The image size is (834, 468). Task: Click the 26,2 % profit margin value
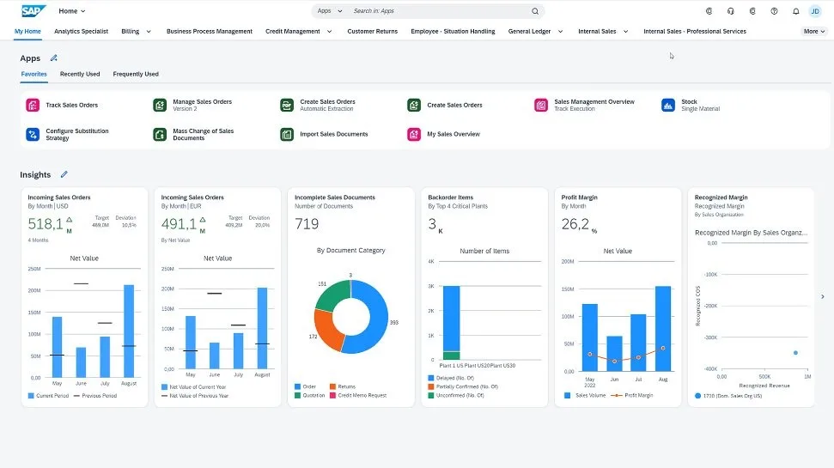[x=575, y=224]
